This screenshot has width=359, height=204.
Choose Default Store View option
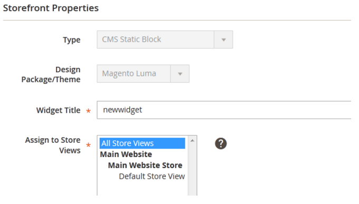click(152, 177)
